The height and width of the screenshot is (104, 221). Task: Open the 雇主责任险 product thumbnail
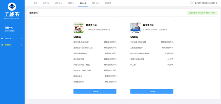click(135, 27)
